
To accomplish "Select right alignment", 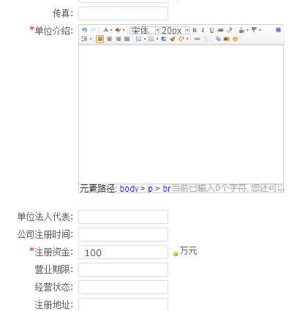I will 118,39.
